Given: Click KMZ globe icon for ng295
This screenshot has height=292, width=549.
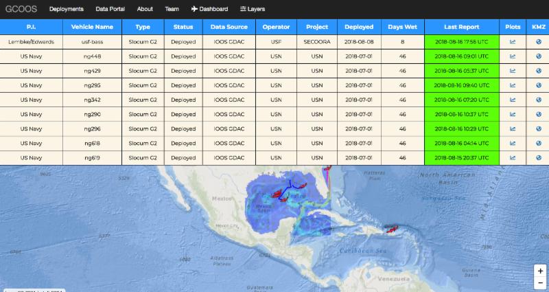Looking at the screenshot, I should click(538, 85).
